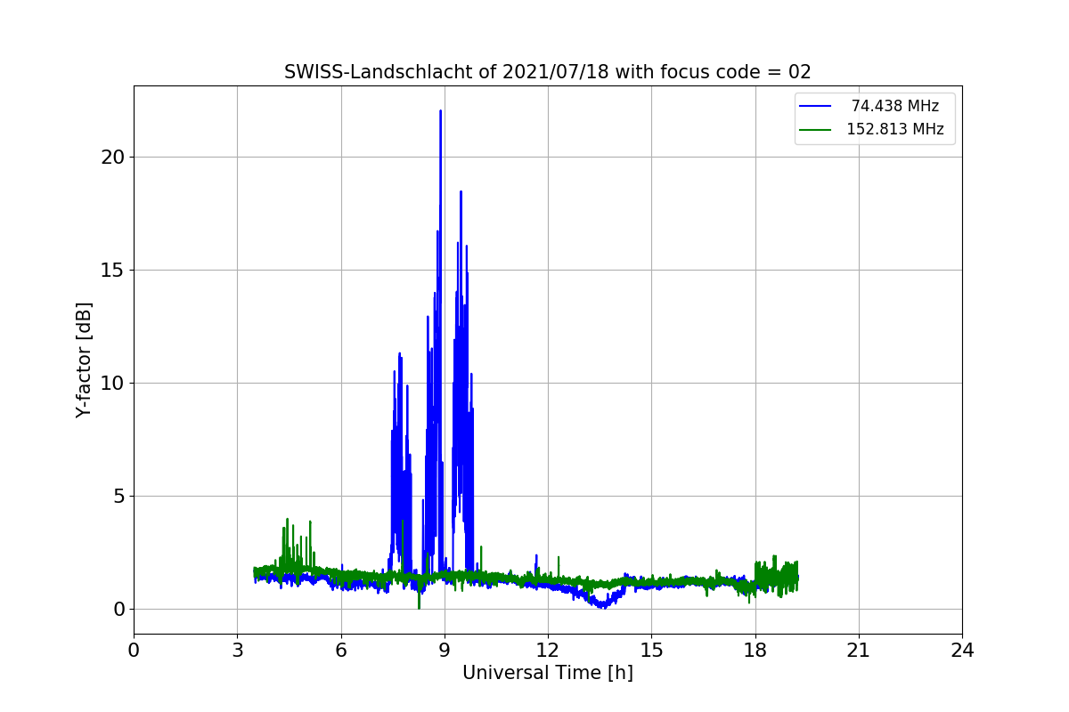
Task: Click the blue dip near 13.5 hours
Action: (x=602, y=605)
